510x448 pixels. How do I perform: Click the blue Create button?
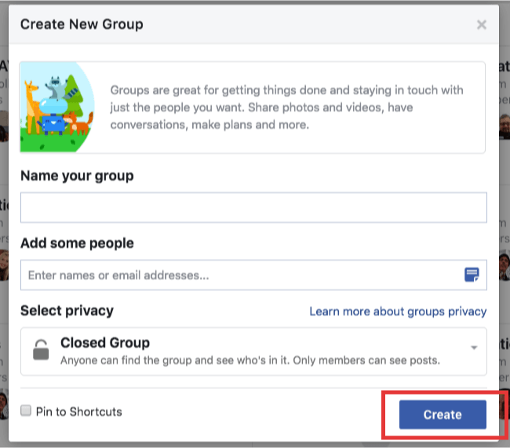443,414
